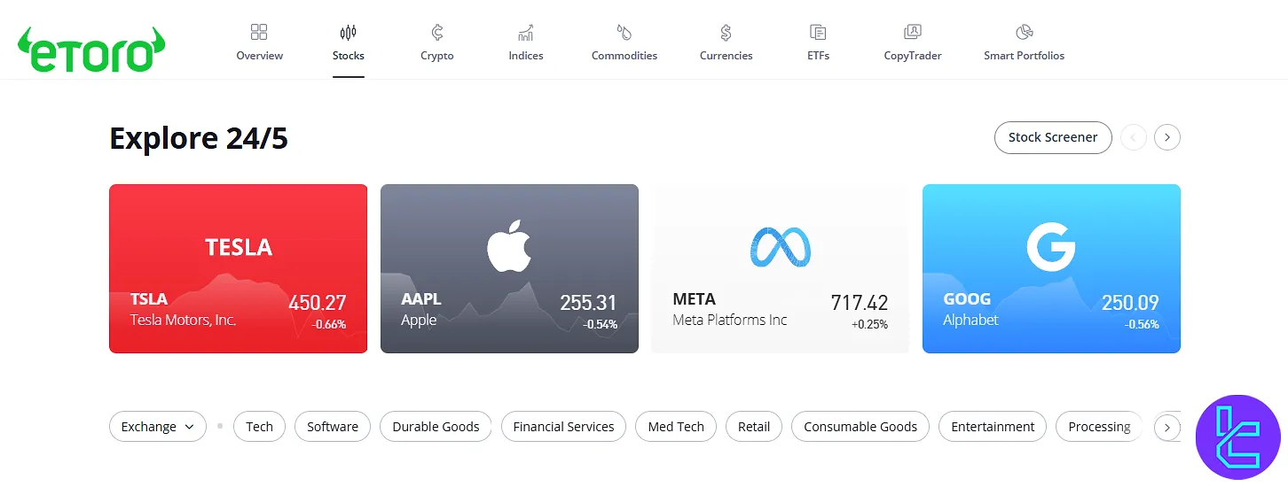Switch to the Stocks tab
1288x487 pixels.
(348, 43)
